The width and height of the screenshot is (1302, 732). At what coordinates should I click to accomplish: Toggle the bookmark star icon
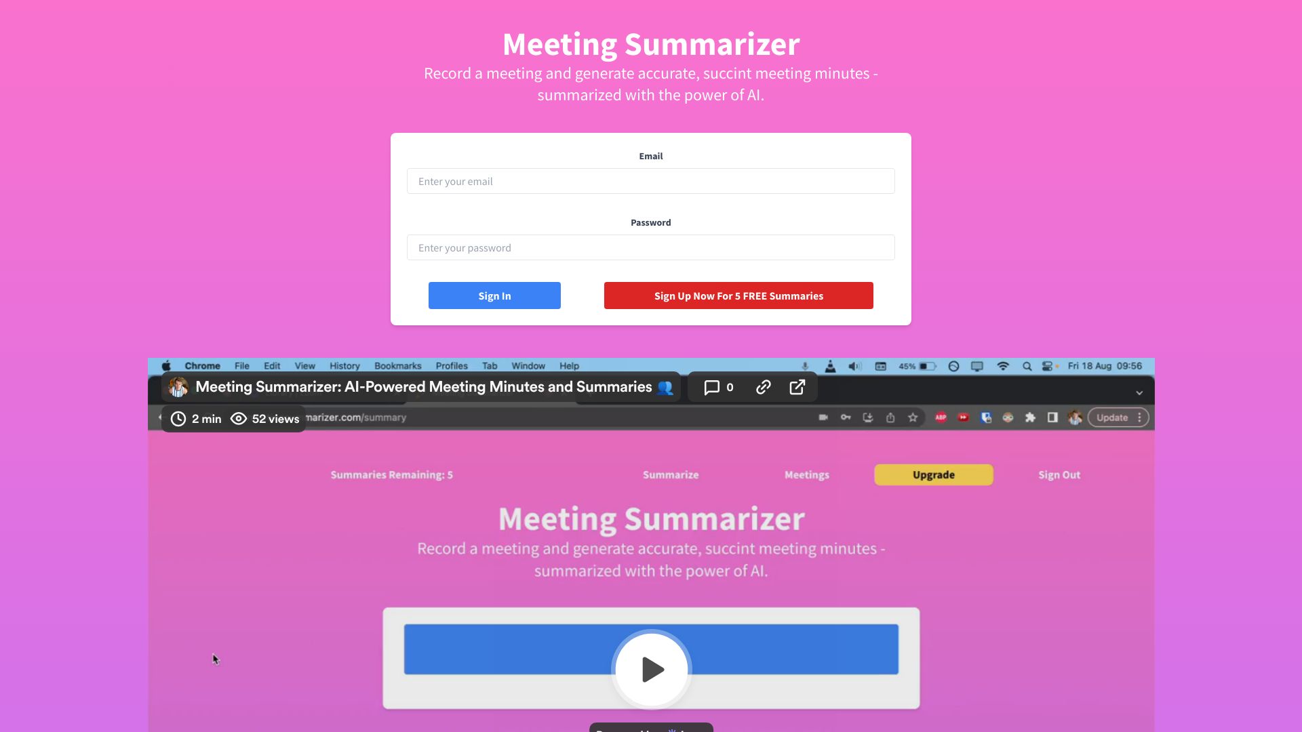tap(913, 418)
